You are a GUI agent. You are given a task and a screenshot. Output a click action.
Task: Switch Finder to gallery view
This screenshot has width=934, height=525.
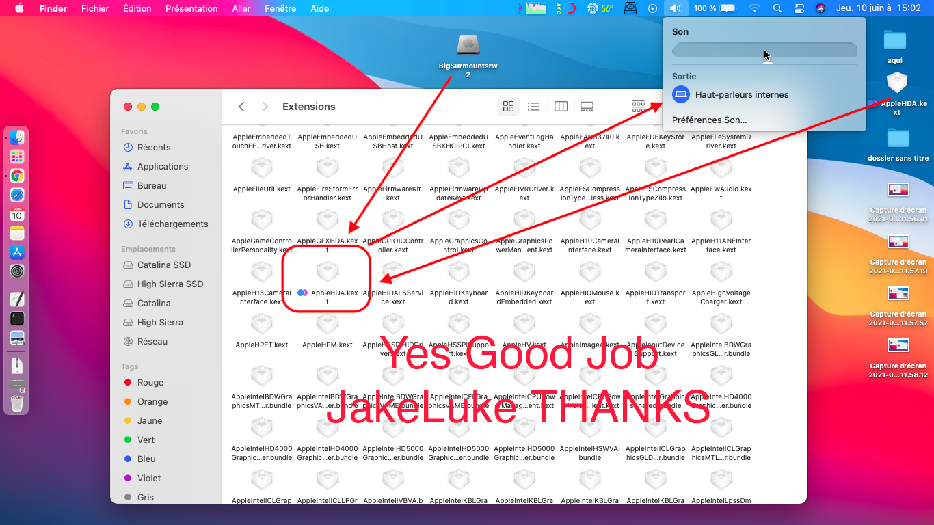[x=587, y=107]
